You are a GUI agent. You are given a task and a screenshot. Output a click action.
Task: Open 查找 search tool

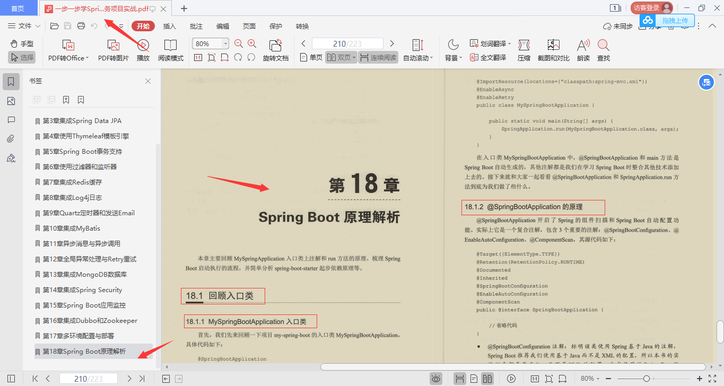coord(604,51)
